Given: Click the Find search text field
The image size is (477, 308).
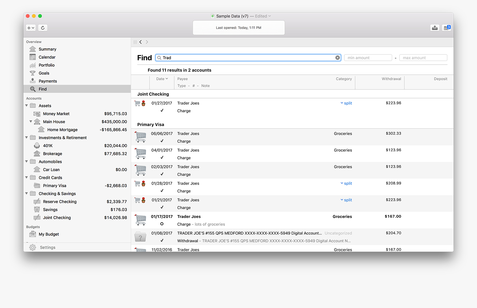Looking at the screenshot, I should pos(248,58).
